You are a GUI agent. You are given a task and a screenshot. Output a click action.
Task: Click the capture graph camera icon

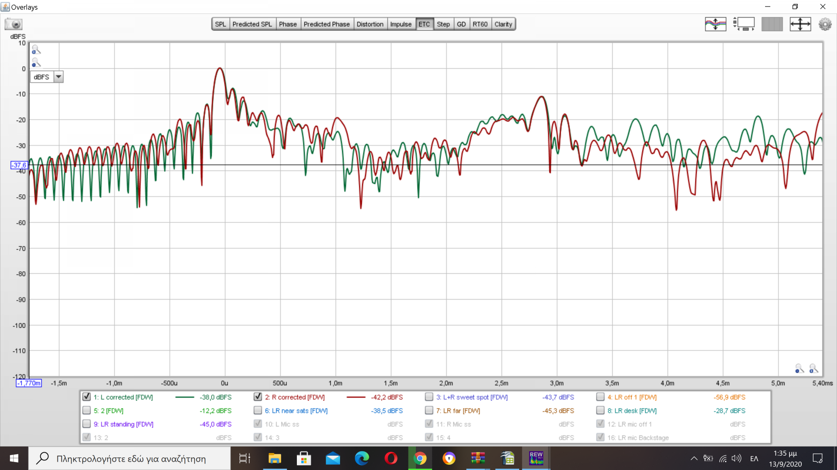[x=14, y=24]
